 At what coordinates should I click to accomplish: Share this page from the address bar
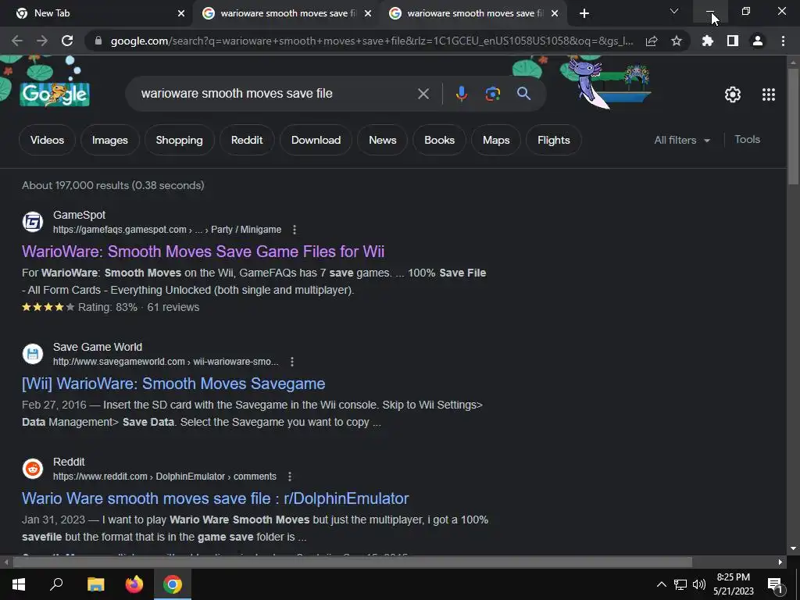(x=652, y=41)
